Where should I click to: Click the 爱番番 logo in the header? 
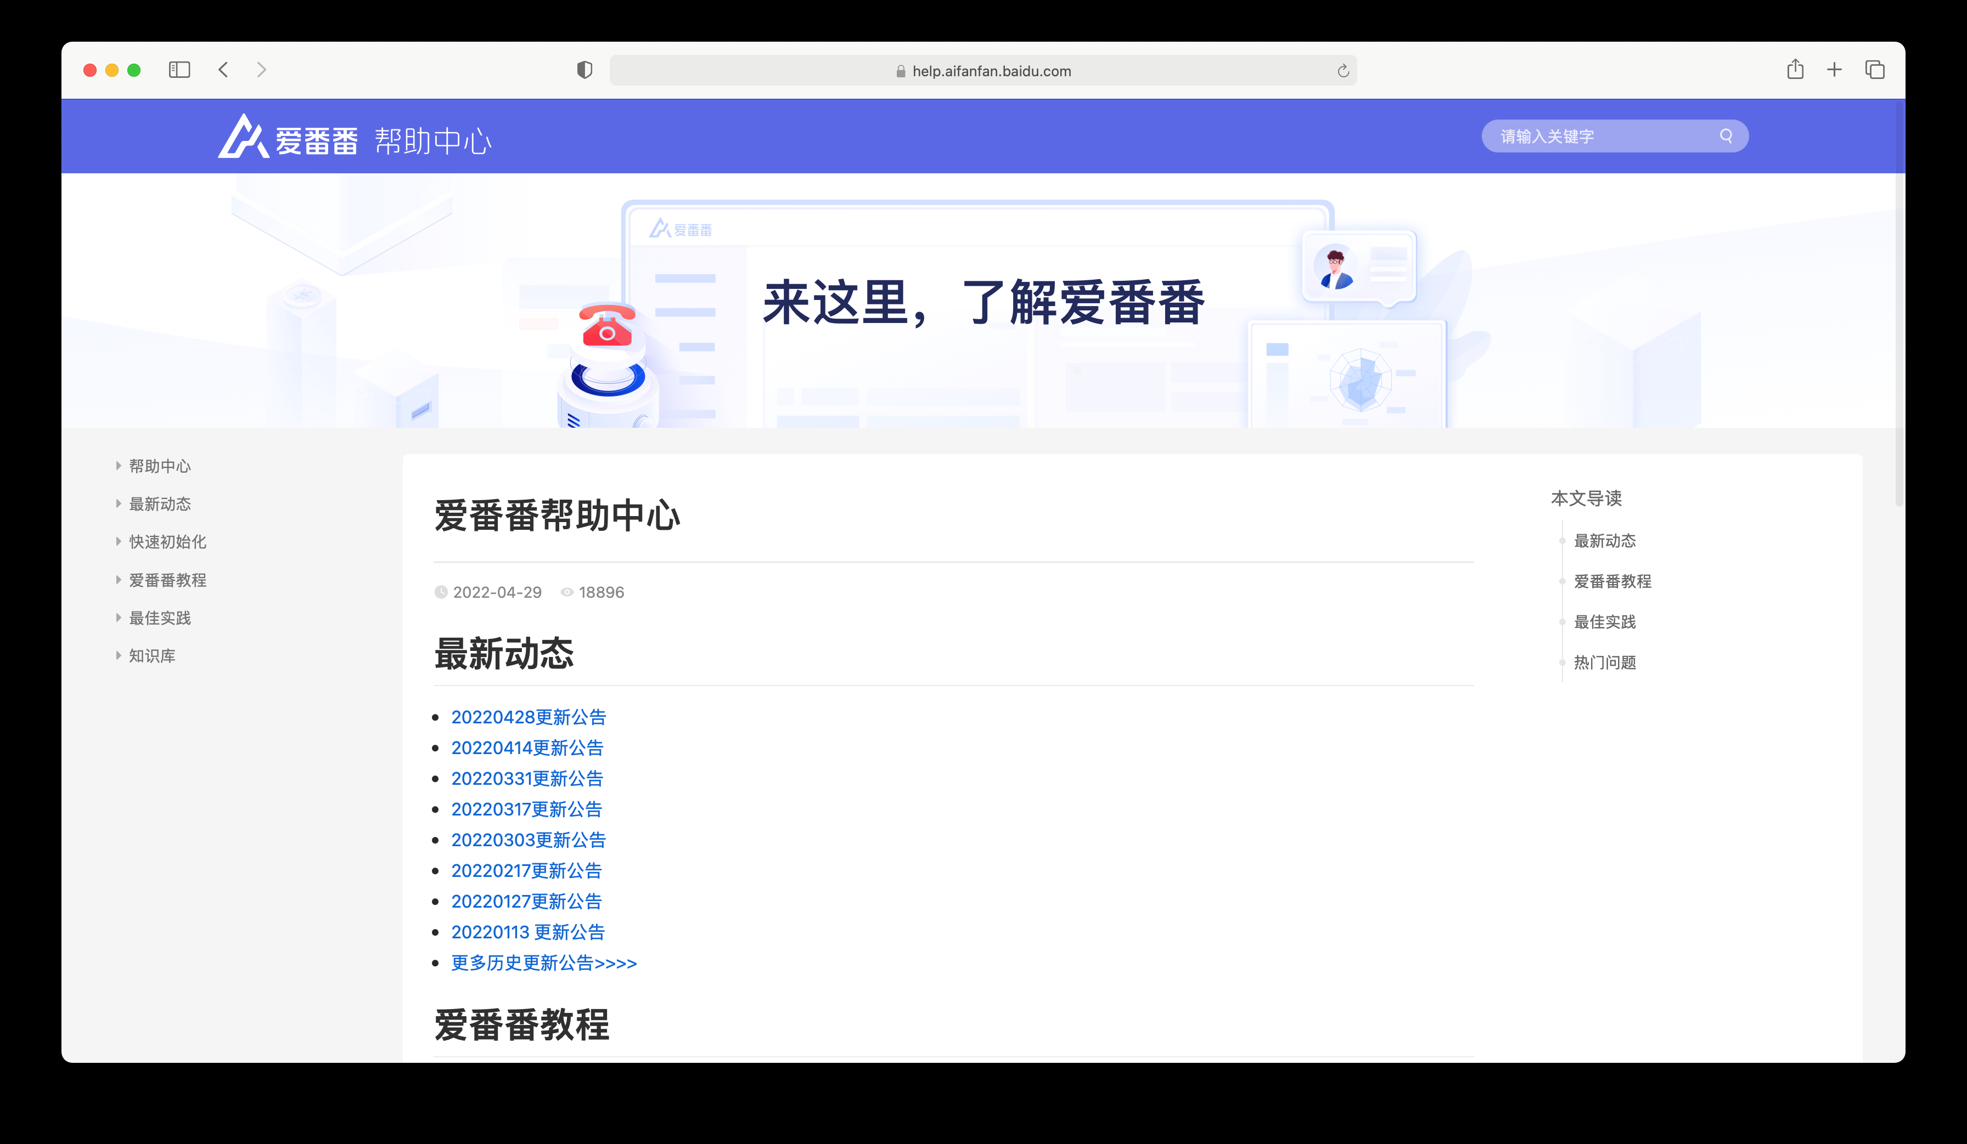point(287,137)
